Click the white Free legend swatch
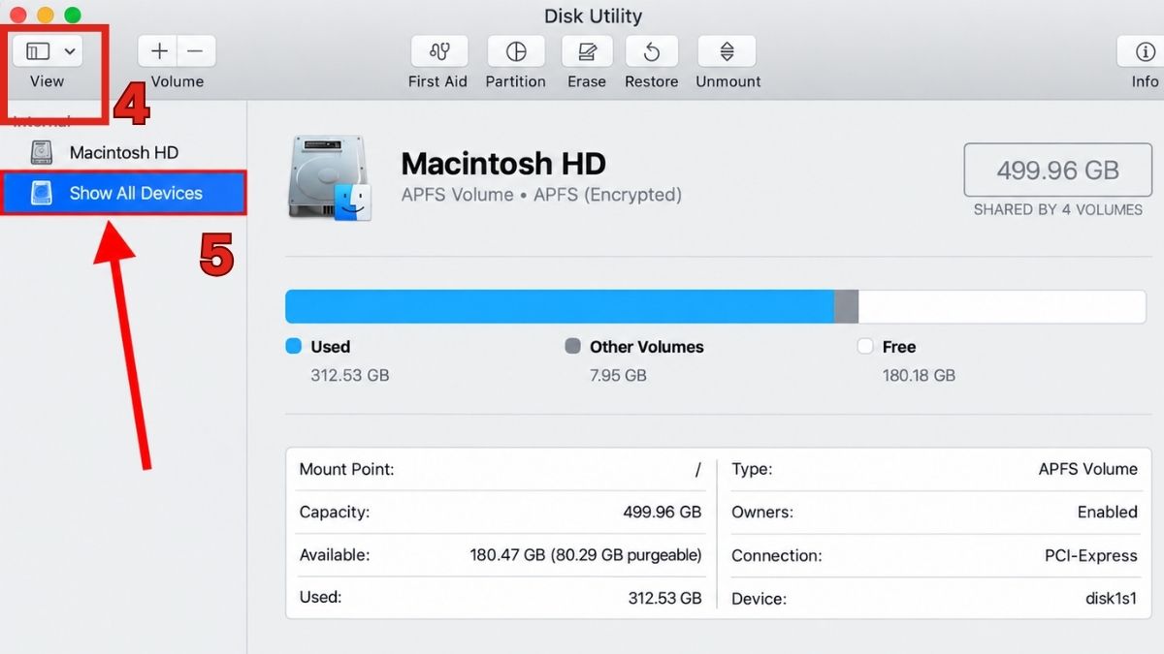This screenshot has height=654, width=1164. tap(865, 346)
